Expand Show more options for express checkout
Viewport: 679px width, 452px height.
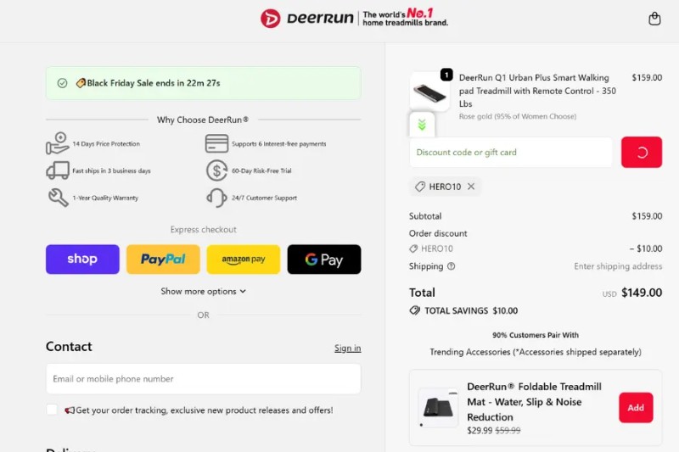pos(203,291)
